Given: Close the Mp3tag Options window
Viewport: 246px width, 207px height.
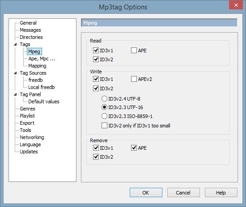Looking at the screenshot, I should click(236, 5).
